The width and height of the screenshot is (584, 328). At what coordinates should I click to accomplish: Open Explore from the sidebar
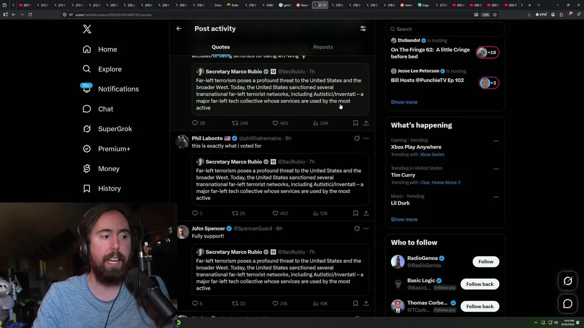point(102,69)
